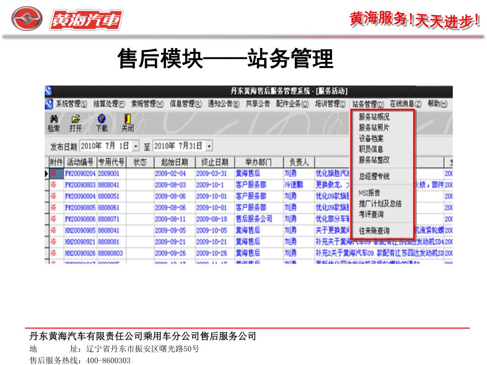The image size is (487, 365).
Task: Choose 设备档案 menu entry
Action: (x=371, y=138)
